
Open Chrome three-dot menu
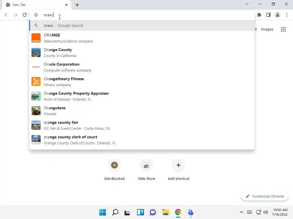[x=287, y=15]
